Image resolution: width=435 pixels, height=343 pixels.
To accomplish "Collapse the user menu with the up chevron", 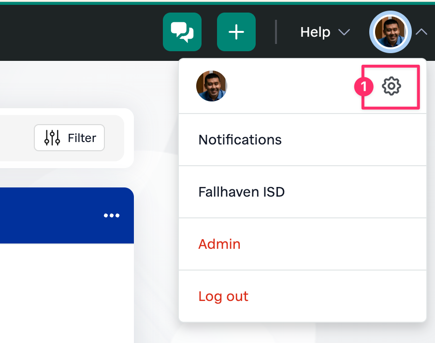I will (421, 32).
